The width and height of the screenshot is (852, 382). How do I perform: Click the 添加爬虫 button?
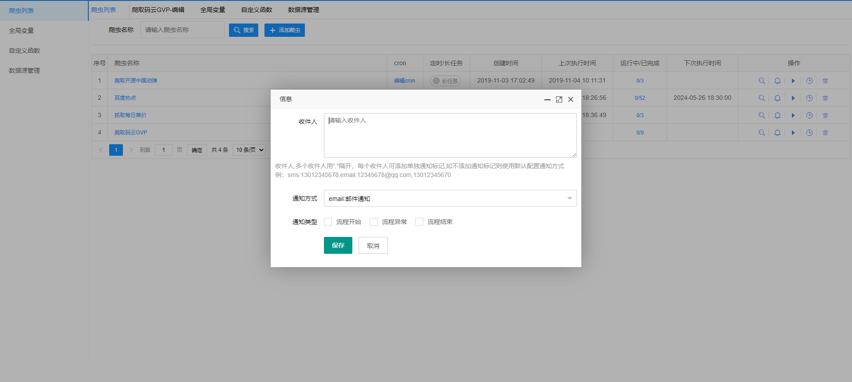(x=284, y=30)
